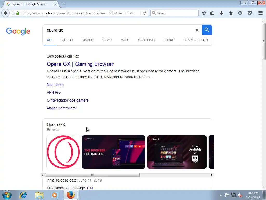Click the Firefox back arrow button
The width and height of the screenshot is (266, 200).
[6, 13]
